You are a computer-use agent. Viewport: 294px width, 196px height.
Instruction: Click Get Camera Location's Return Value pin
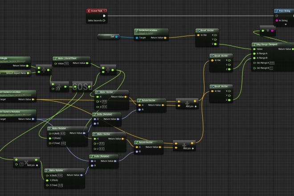click(33, 99)
